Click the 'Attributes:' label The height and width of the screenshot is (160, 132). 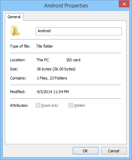pyautogui.click(x=19, y=105)
